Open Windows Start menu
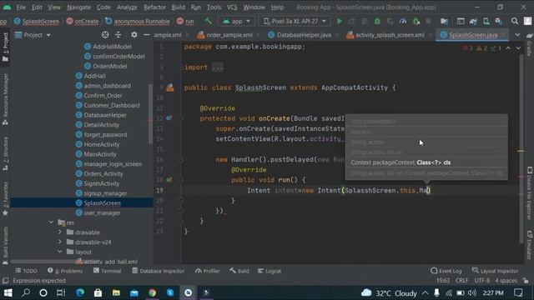Image resolution: width=534 pixels, height=300 pixels. [x=8, y=292]
